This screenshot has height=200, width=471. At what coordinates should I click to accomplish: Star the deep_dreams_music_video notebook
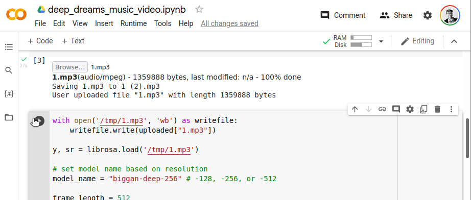[199, 10]
